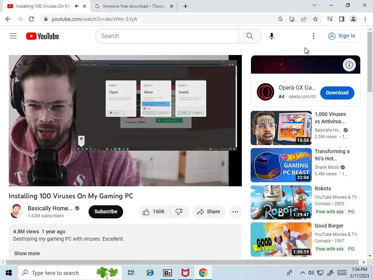Close the Installing 100 Viruses tab

[85, 7]
